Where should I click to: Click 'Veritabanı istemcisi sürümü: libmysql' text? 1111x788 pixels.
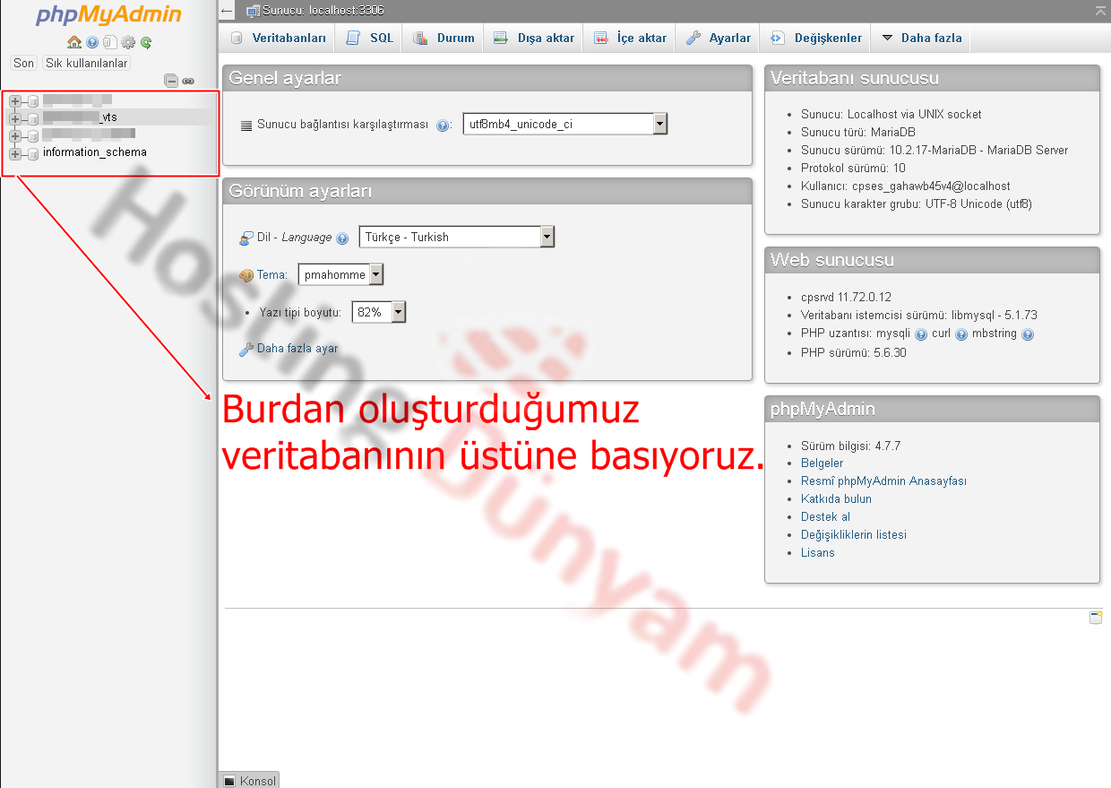(919, 316)
